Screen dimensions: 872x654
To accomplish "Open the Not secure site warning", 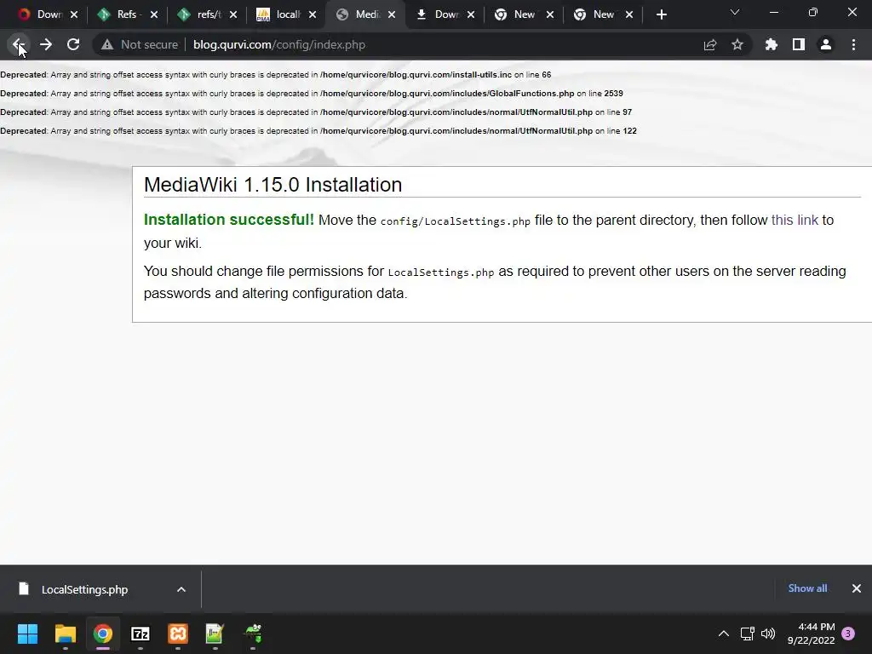I will point(139,44).
